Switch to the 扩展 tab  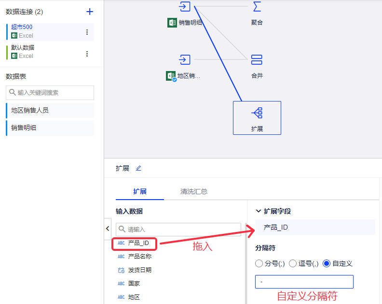139,191
